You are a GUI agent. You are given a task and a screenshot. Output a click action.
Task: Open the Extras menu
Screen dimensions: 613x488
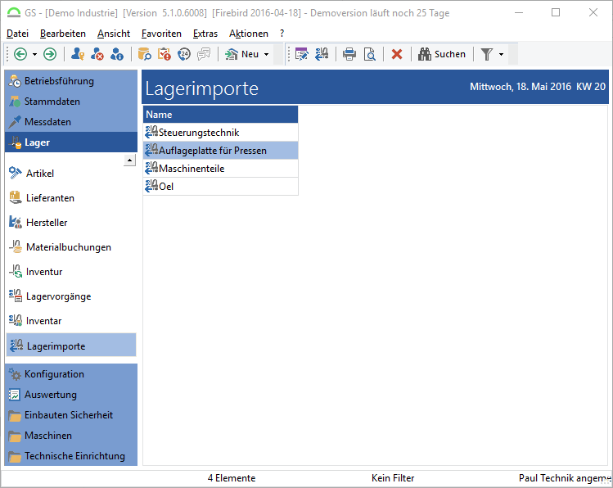tap(205, 34)
